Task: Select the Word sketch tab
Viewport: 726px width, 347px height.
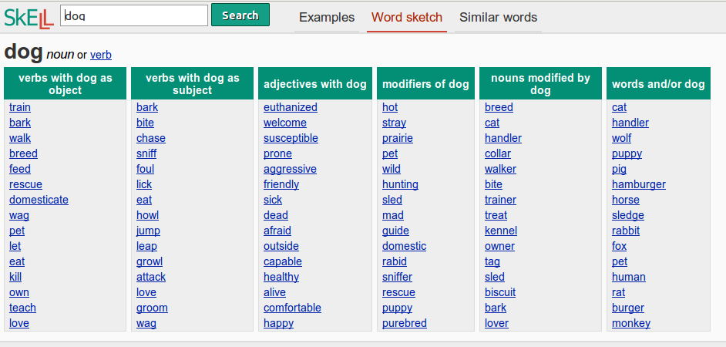Action: point(407,18)
